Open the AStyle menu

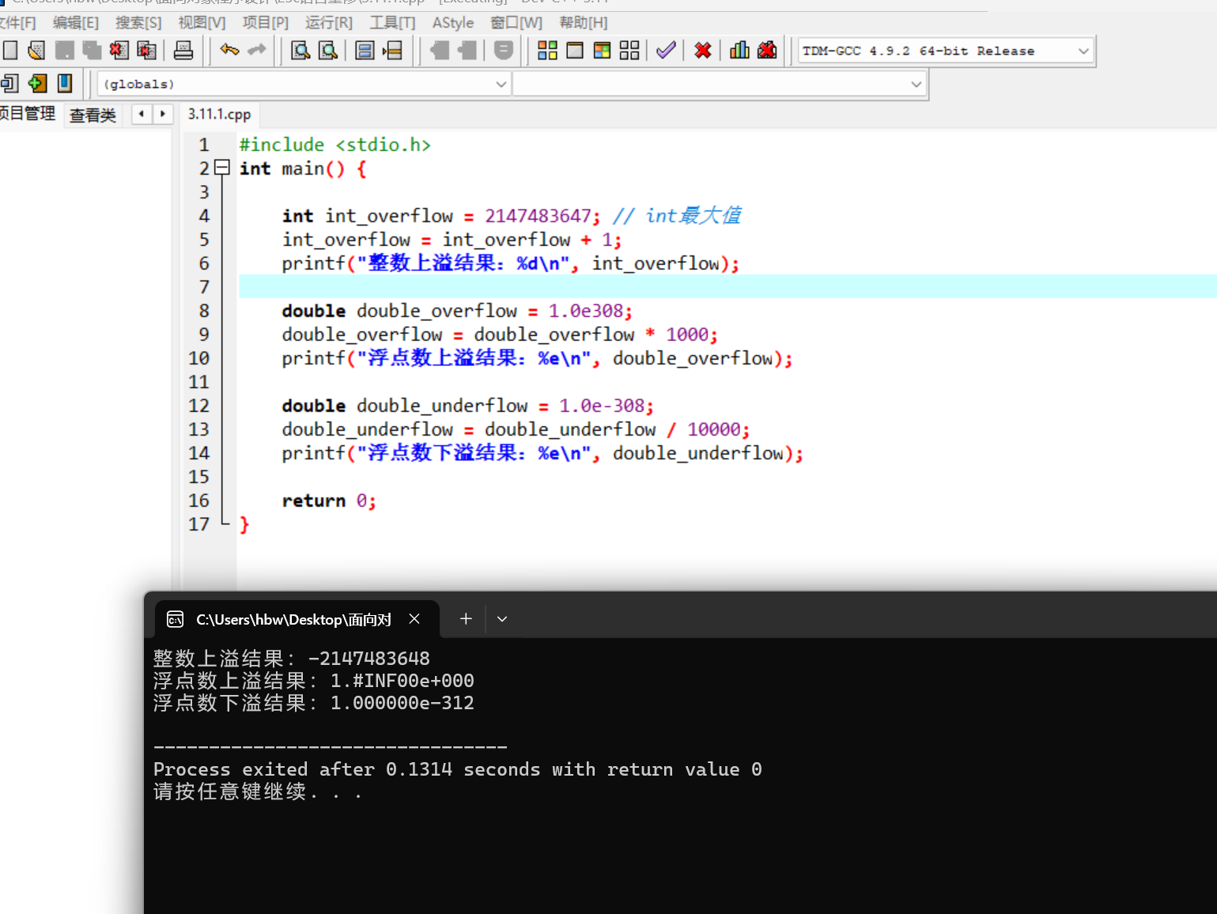[453, 23]
